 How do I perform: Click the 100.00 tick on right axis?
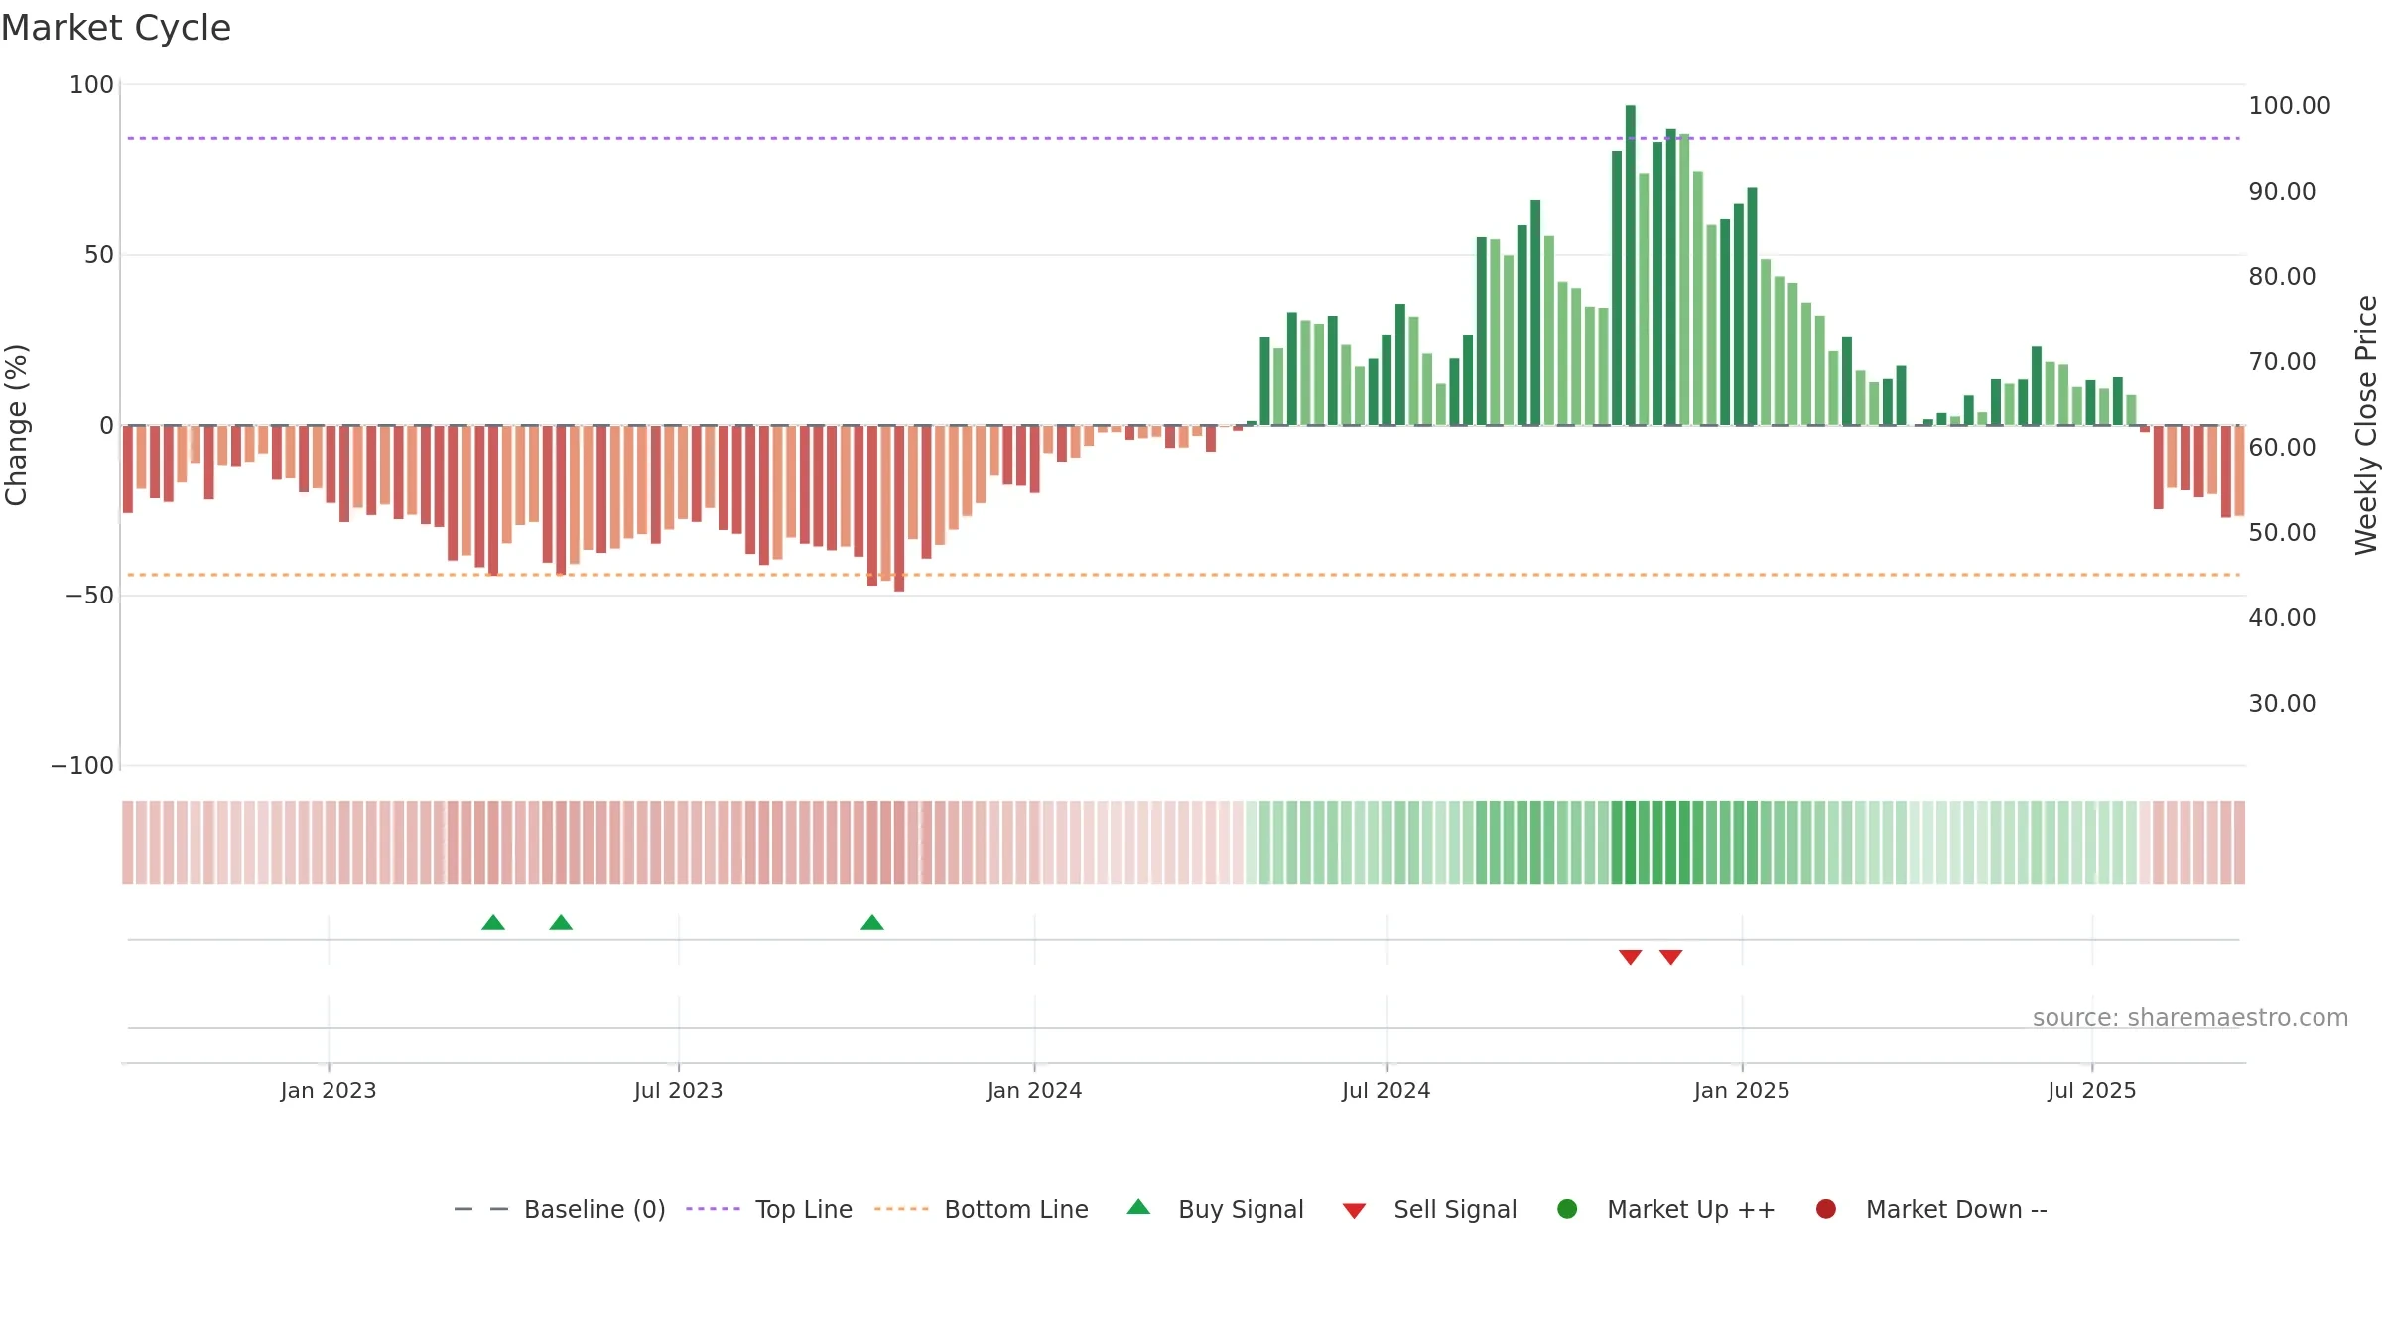[2290, 106]
